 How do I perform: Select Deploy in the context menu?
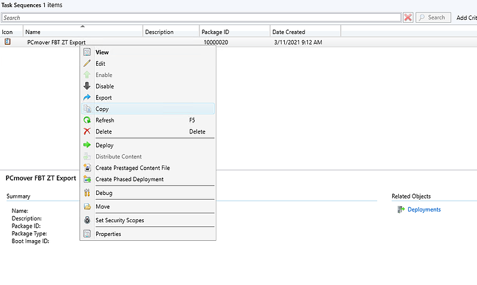pos(148,145)
